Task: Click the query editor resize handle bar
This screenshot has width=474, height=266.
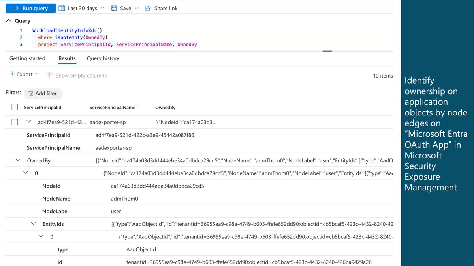Action: point(328,51)
